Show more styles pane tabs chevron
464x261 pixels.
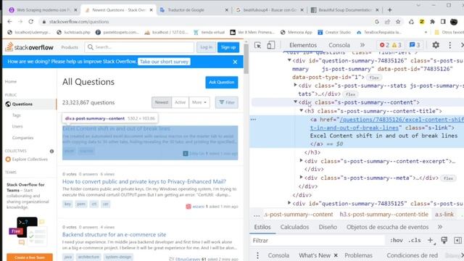[440, 227]
